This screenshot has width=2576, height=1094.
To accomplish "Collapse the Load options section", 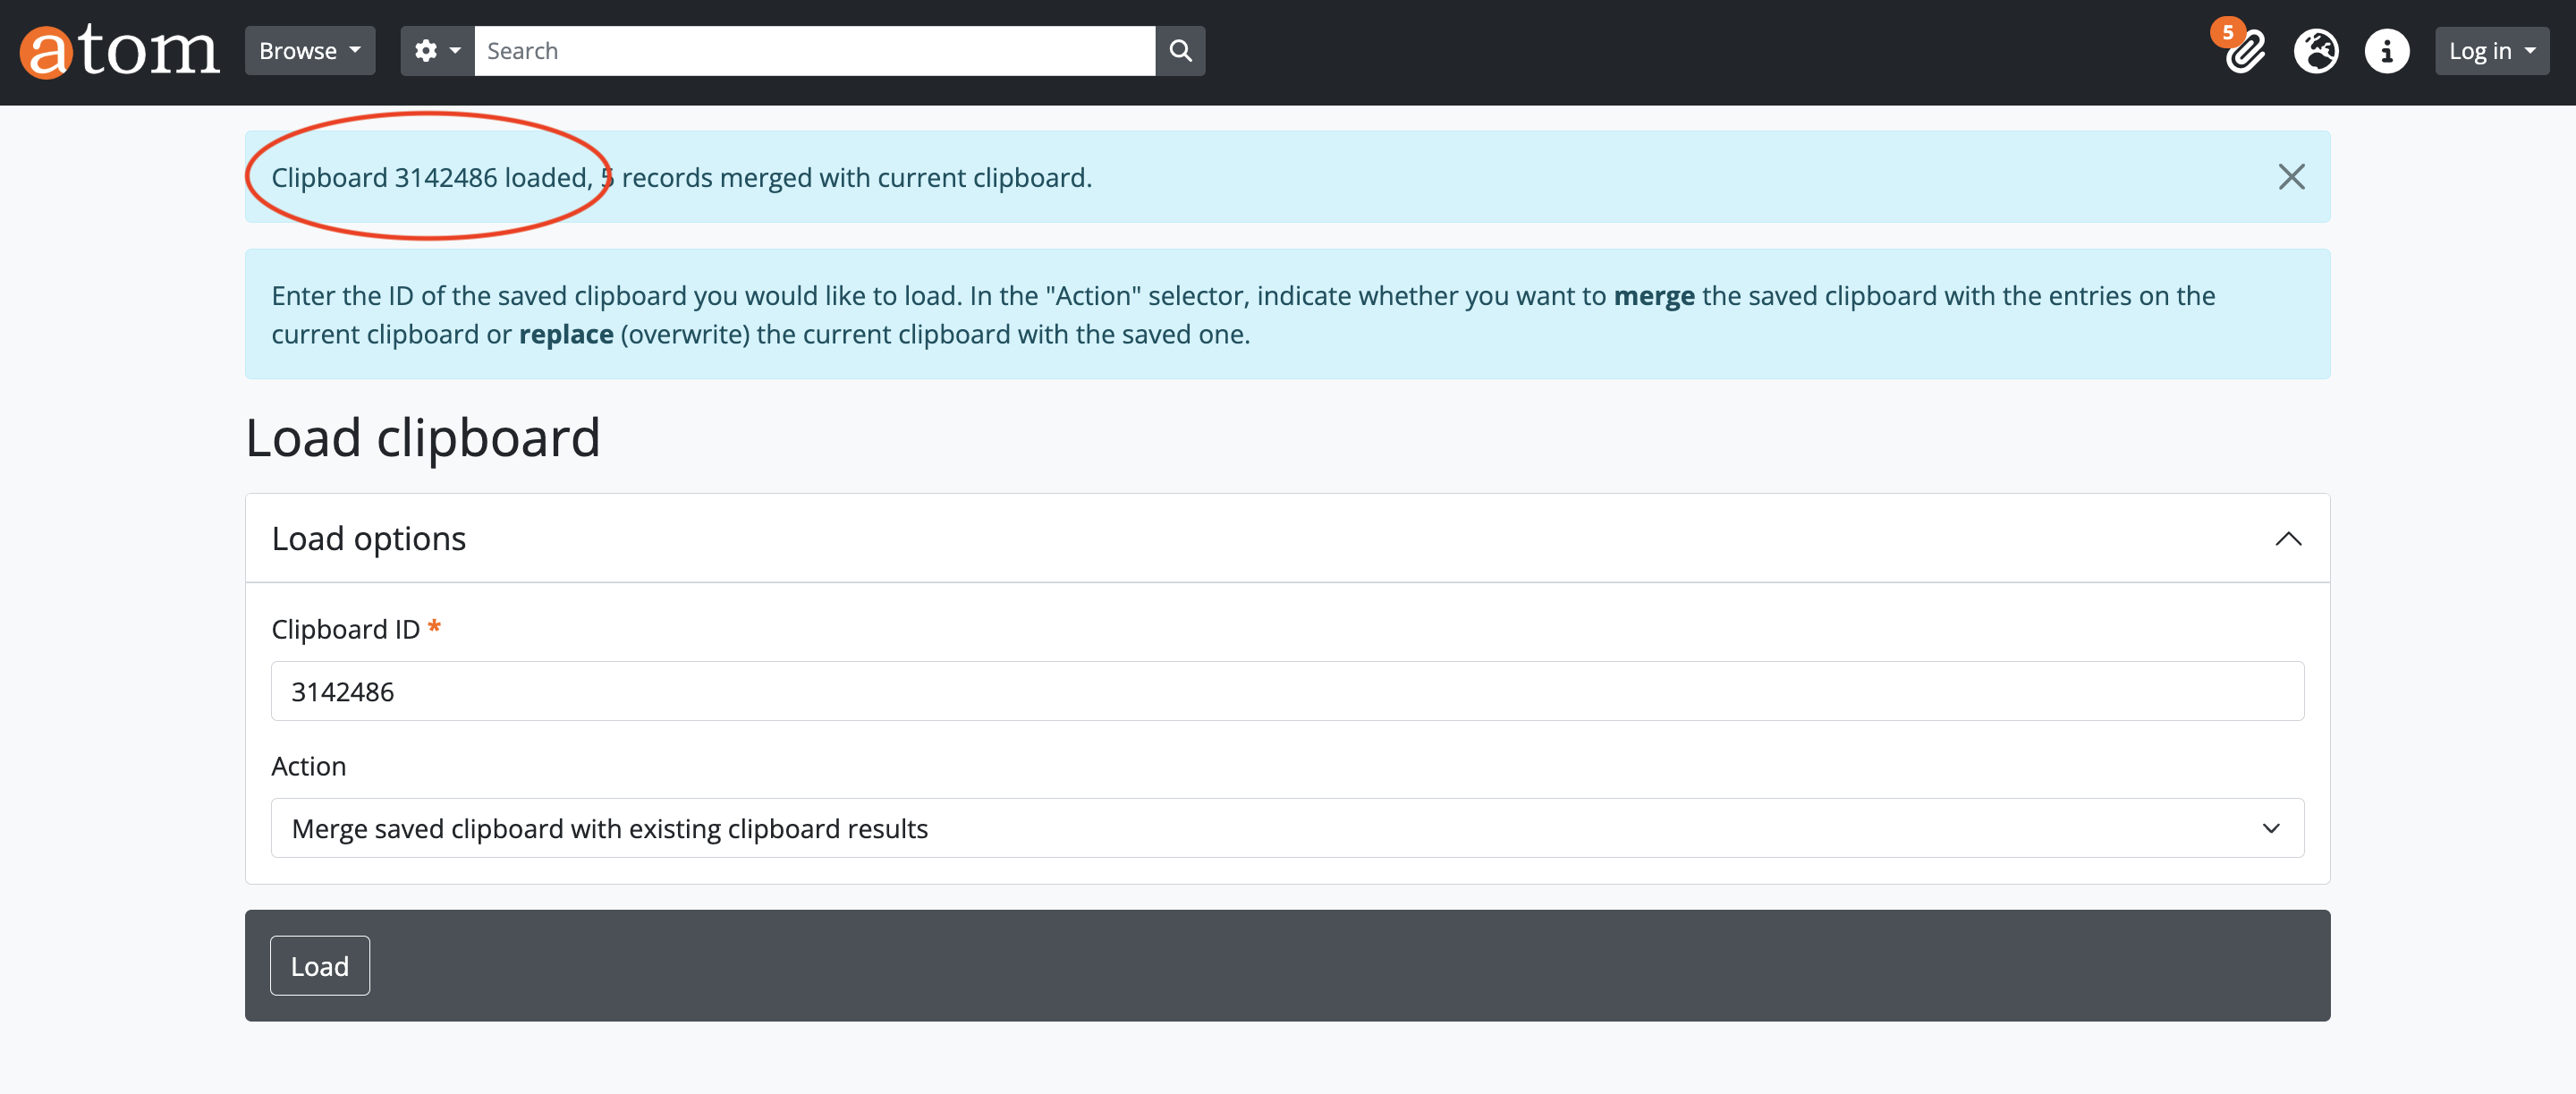I will click(x=2288, y=539).
